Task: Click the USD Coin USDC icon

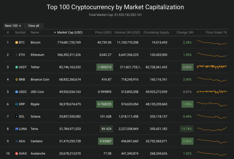Action: point(17,92)
